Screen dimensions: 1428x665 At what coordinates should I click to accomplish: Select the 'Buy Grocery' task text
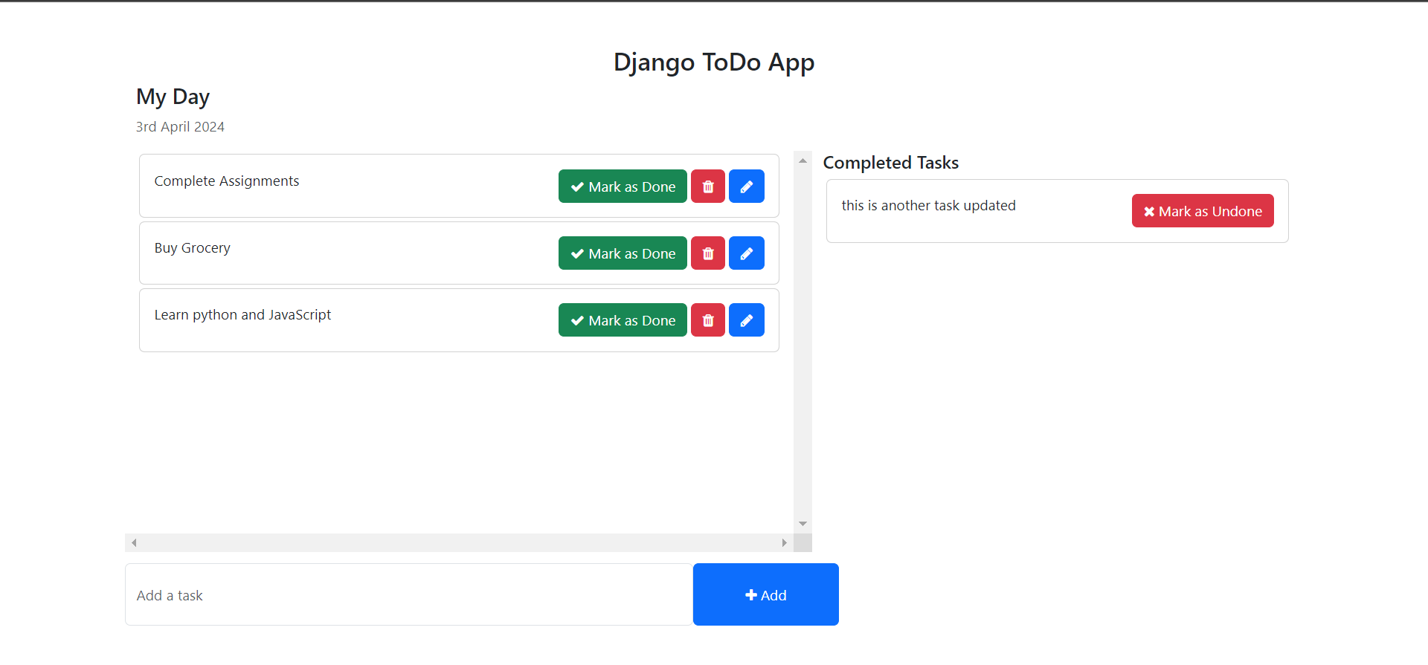(x=193, y=248)
